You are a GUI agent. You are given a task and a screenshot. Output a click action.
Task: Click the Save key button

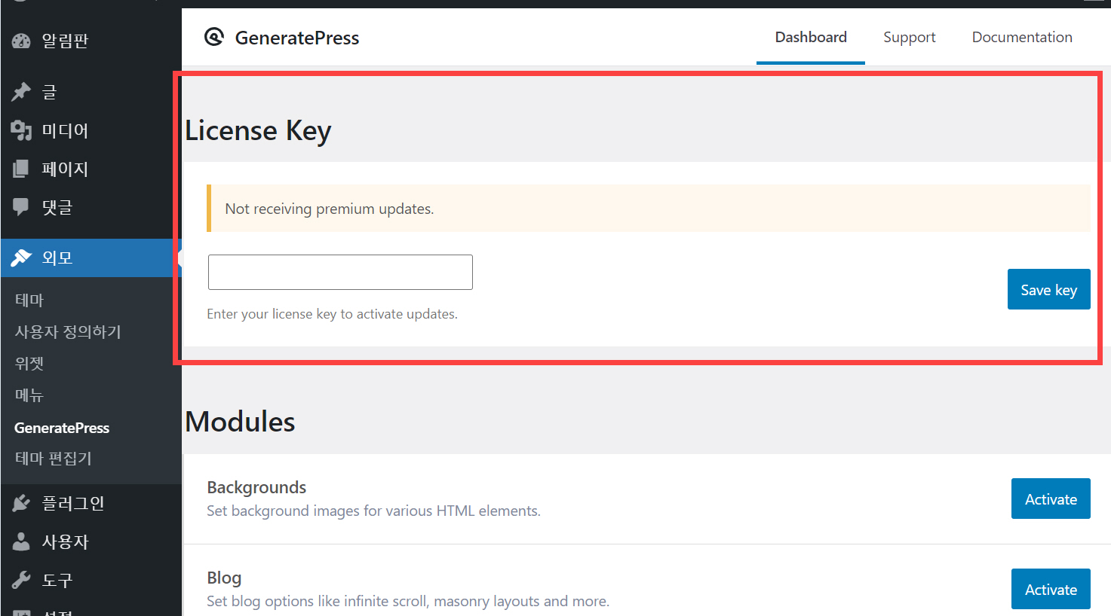click(x=1049, y=289)
